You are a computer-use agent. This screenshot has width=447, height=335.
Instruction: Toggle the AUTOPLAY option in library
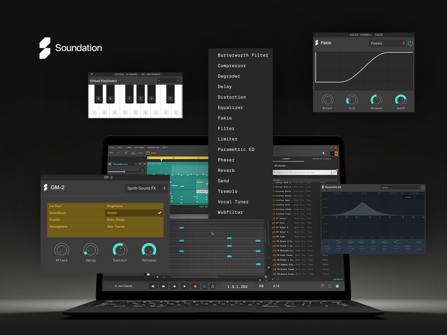338,279
